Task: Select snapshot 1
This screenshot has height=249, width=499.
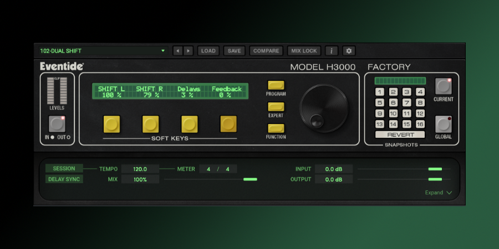Action: coord(380,92)
